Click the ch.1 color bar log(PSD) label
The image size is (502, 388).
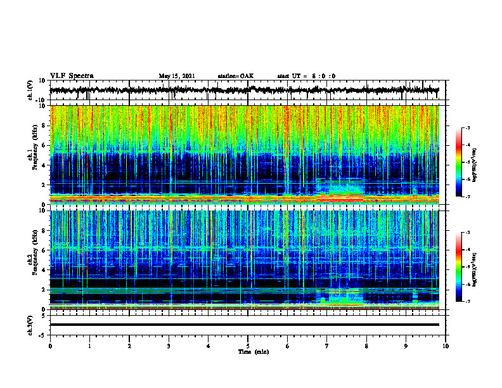[x=475, y=165]
